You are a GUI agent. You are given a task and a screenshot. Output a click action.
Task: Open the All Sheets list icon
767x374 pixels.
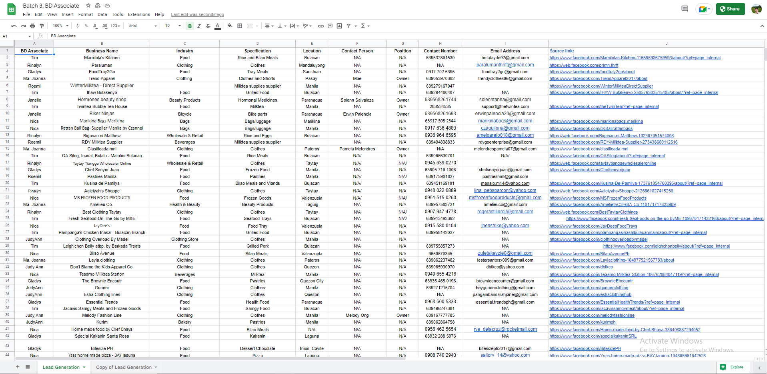pyautogui.click(x=28, y=367)
